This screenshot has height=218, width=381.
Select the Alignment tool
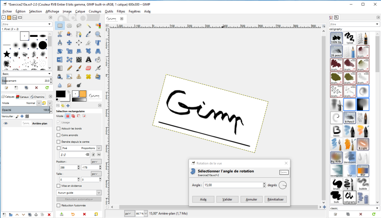click(x=79, y=43)
